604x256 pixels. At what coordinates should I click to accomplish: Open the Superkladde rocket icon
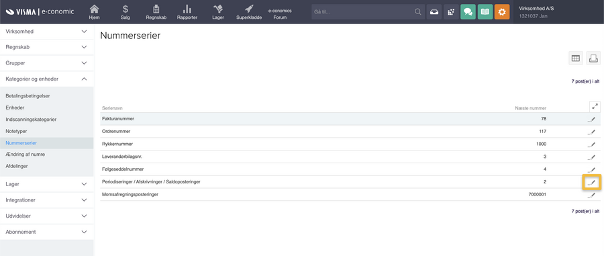click(249, 9)
